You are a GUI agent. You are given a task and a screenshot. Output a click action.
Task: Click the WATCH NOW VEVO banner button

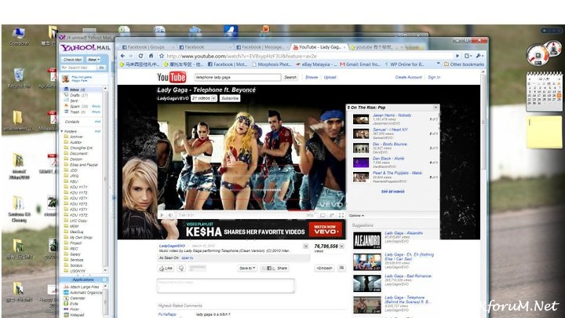point(326,229)
